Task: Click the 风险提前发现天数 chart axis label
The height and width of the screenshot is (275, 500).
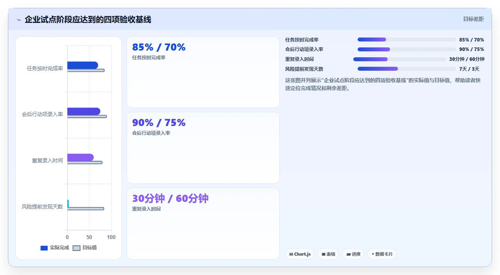Action: [42, 206]
